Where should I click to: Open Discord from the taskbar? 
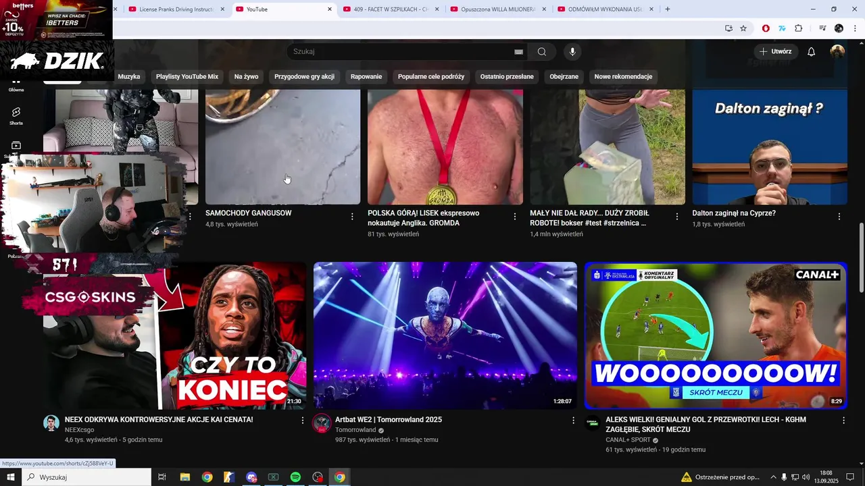tap(251, 477)
